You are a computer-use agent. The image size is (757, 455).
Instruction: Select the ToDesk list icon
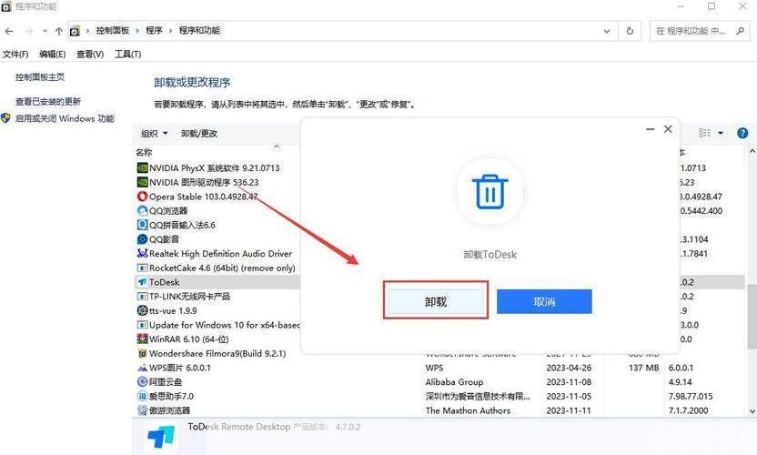coord(142,281)
